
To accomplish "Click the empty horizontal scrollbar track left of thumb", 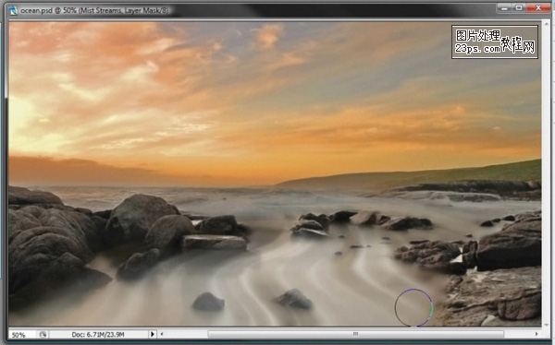I will [187, 334].
